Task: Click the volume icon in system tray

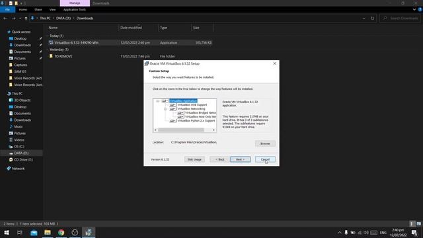Action: 365,233
